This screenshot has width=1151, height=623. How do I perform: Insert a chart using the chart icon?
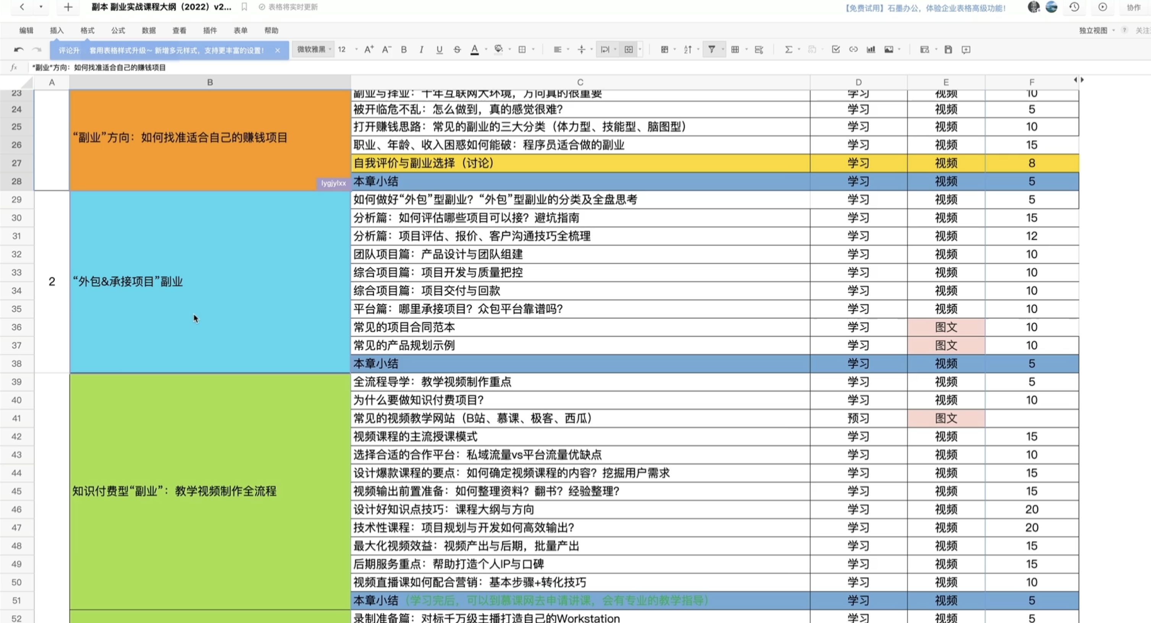(x=871, y=50)
